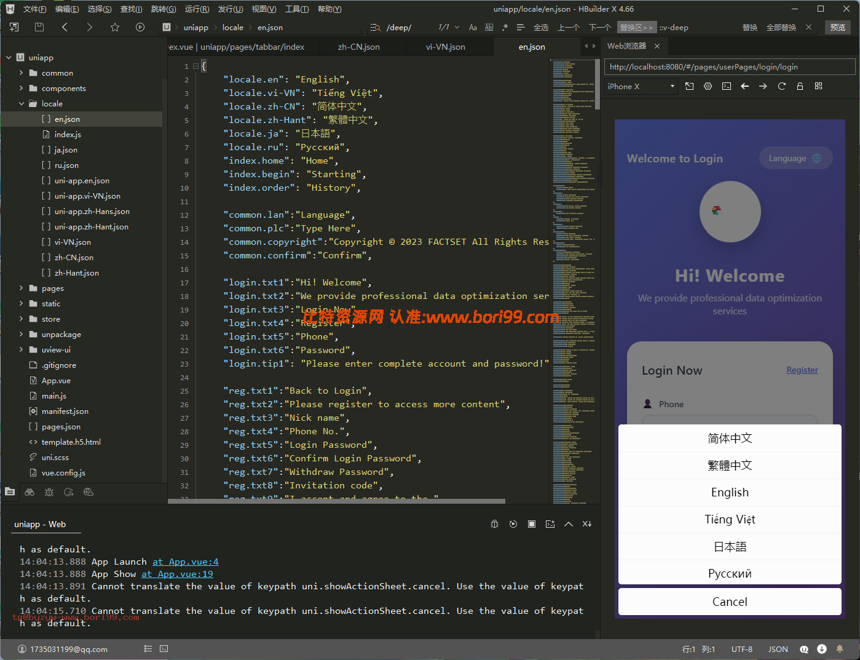This screenshot has width=860, height=660.
Task: Toggle the 替换区>> replace area button
Action: tap(636, 28)
